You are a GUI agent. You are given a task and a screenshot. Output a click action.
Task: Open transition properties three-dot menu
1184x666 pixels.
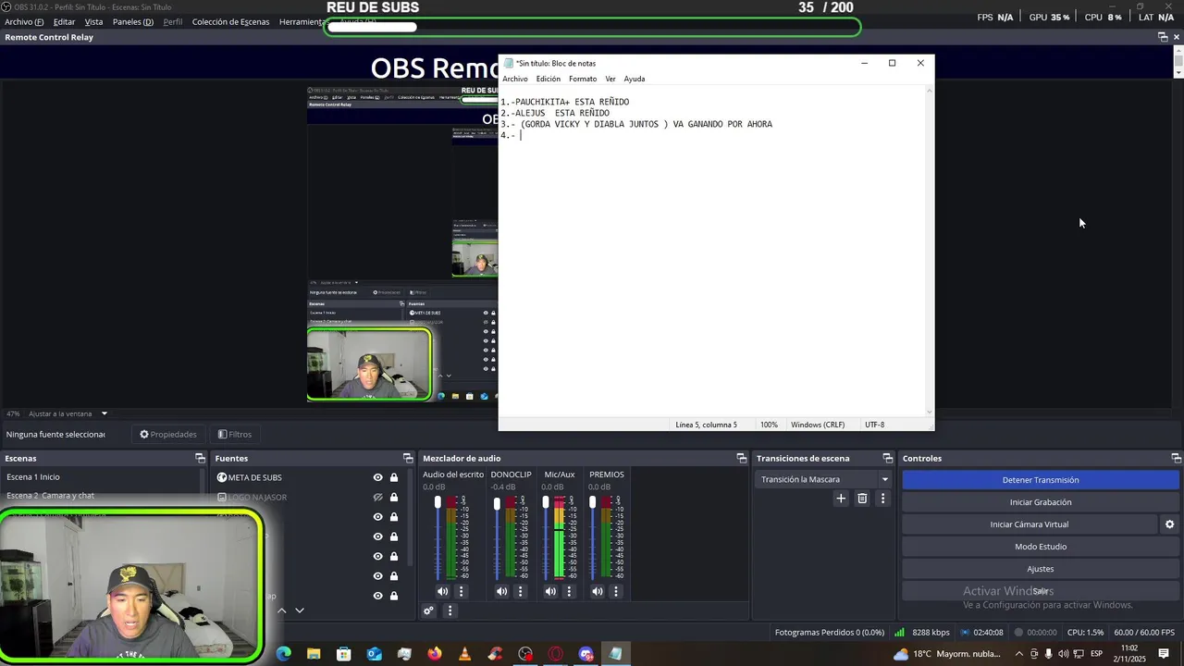pyautogui.click(x=882, y=499)
